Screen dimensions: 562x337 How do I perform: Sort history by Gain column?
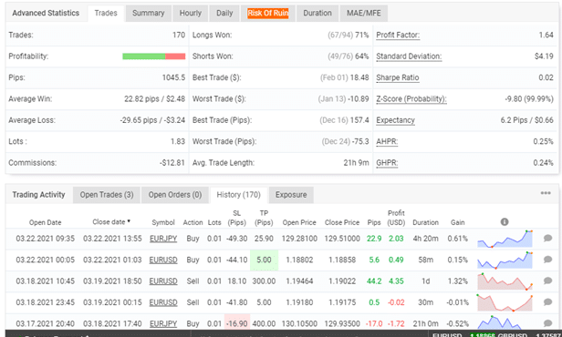pos(458,222)
